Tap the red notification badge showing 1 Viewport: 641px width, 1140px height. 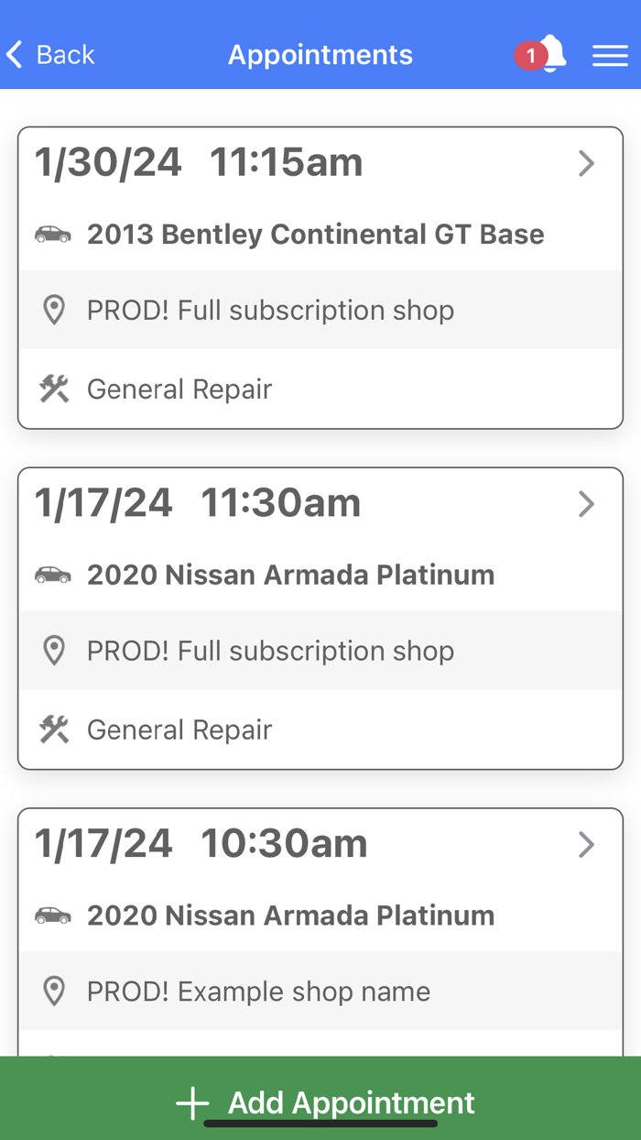pyautogui.click(x=529, y=56)
